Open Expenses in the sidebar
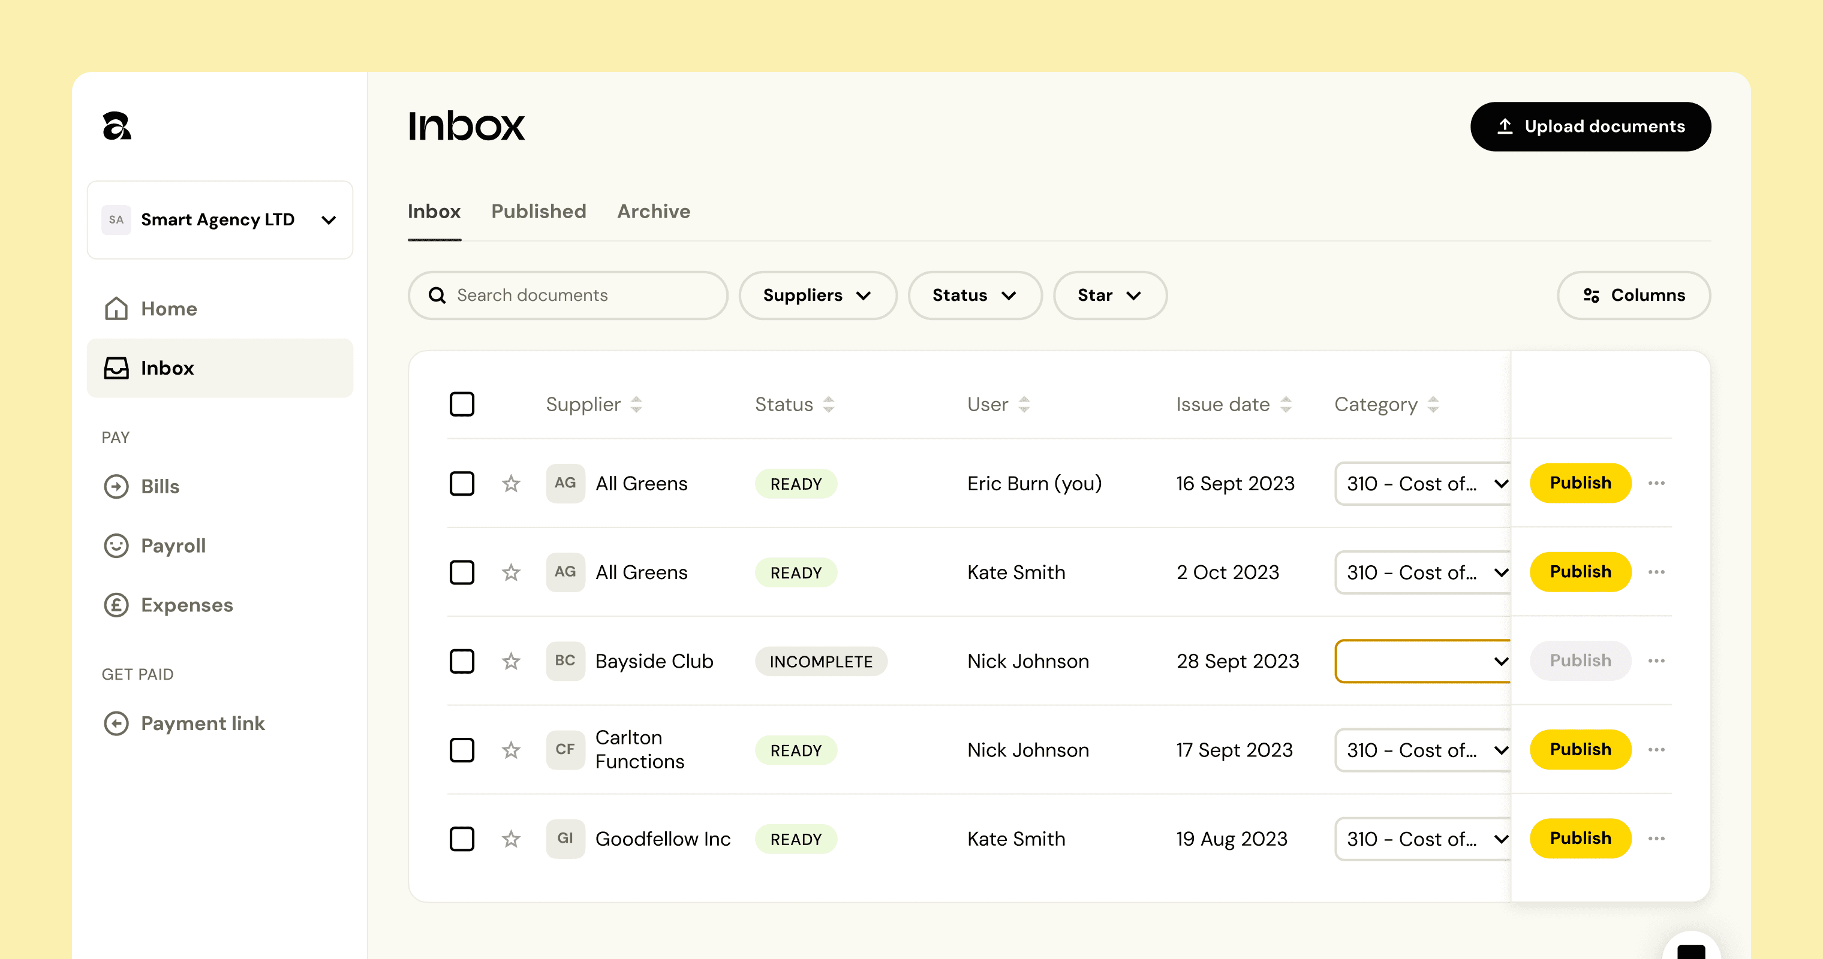 click(x=186, y=605)
